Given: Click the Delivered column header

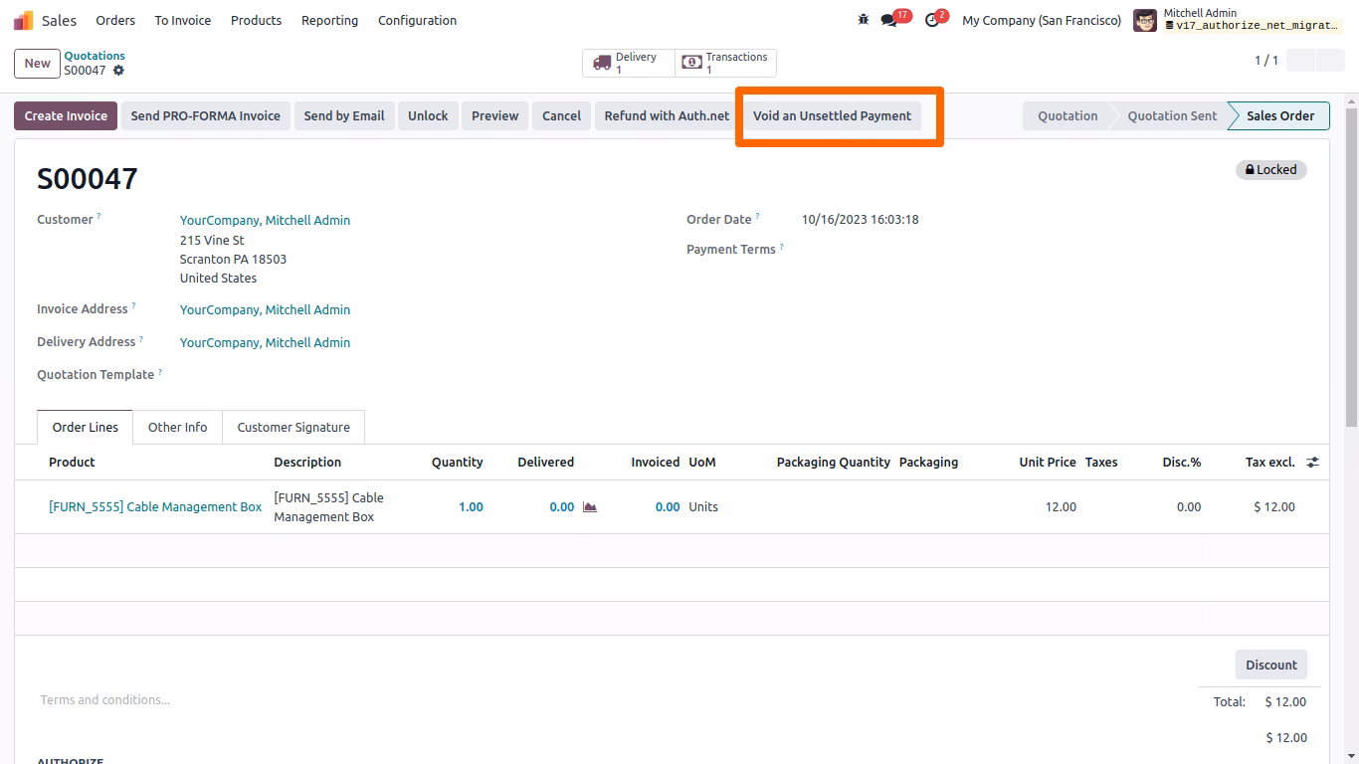Looking at the screenshot, I should point(545,463).
